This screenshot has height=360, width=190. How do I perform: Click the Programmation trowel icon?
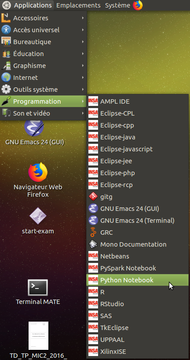tap(6, 101)
